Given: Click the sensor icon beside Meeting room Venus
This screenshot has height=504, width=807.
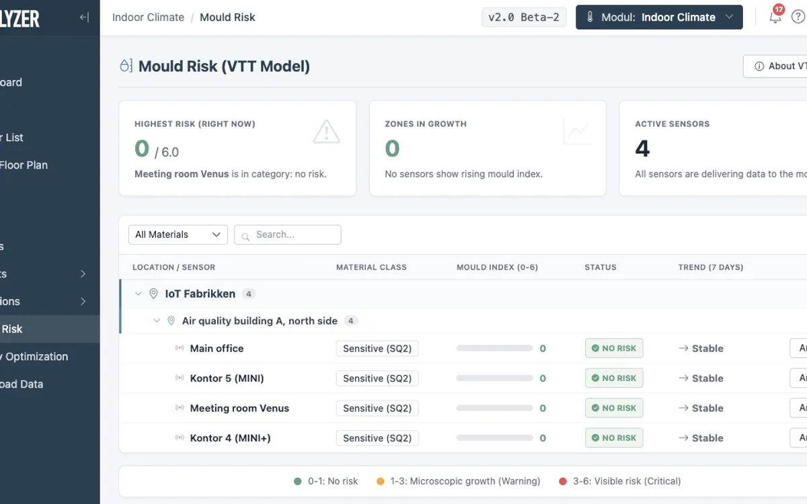Looking at the screenshot, I should [180, 408].
